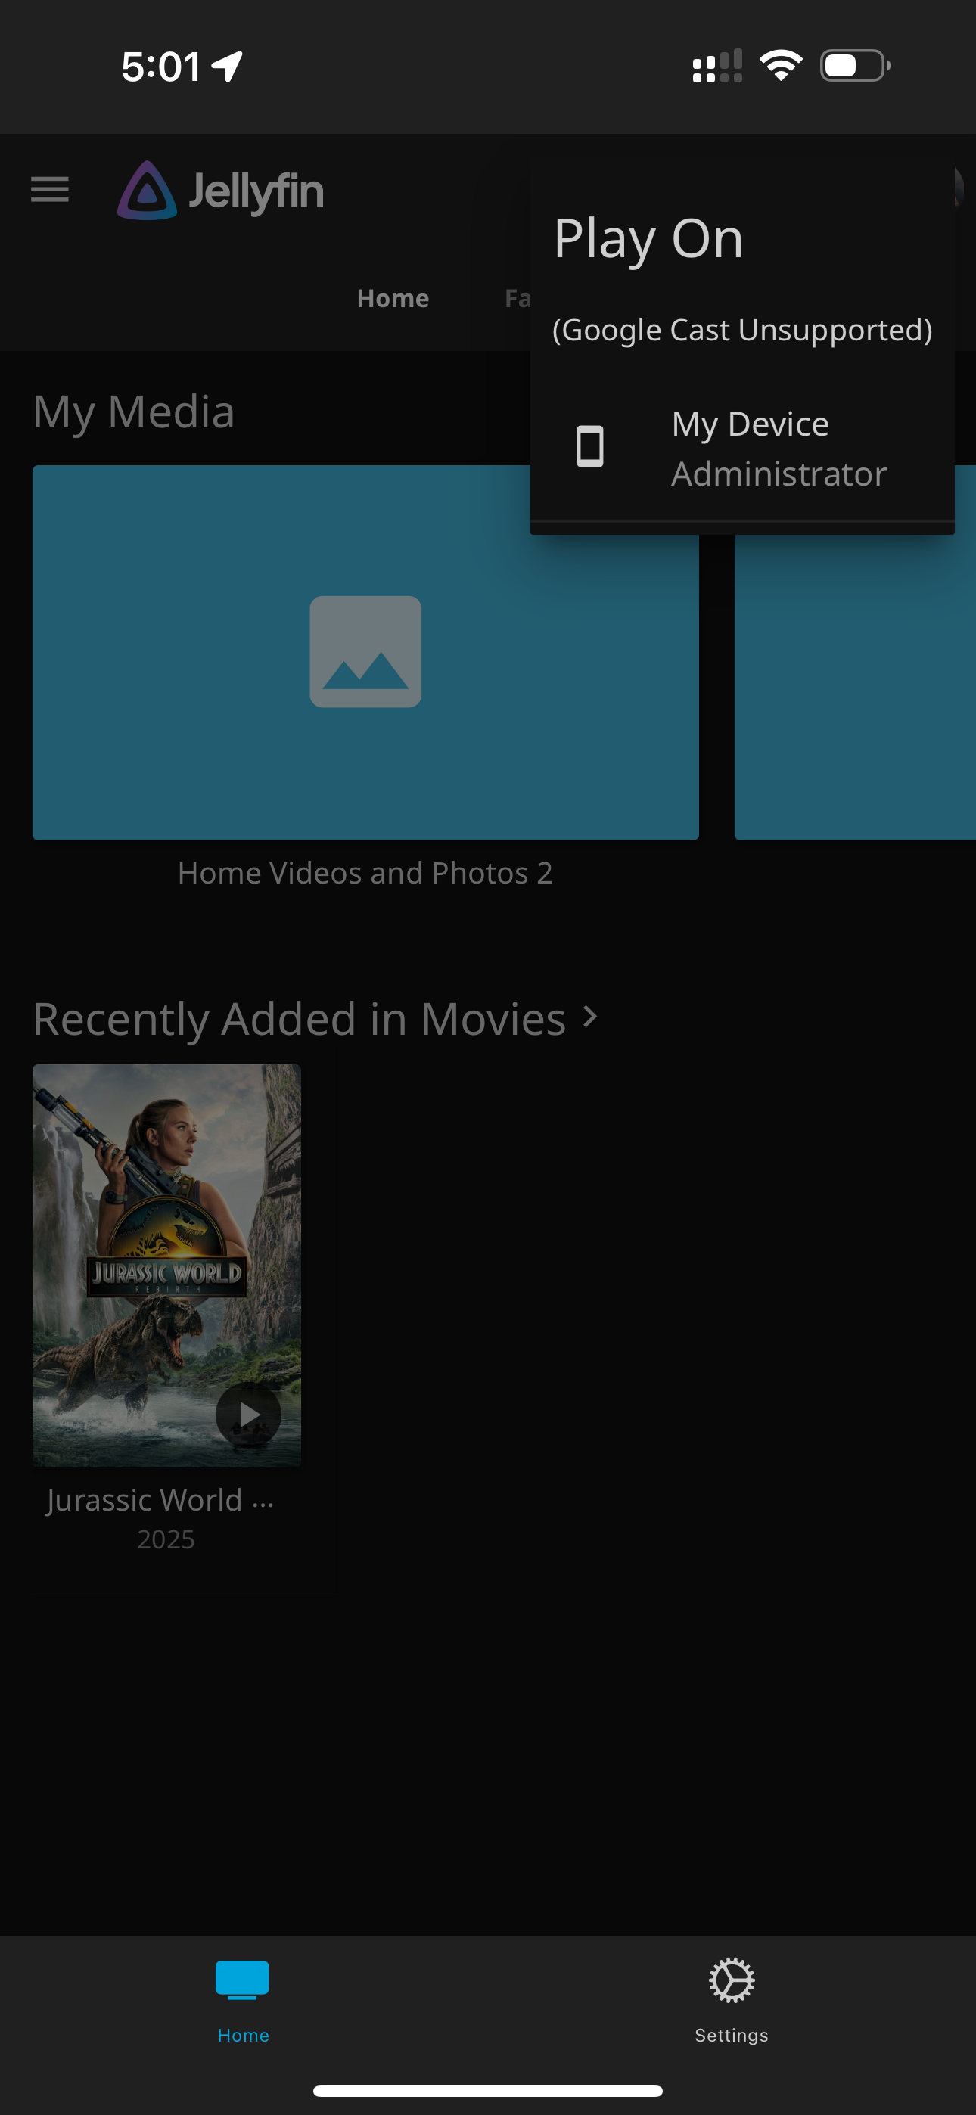
Task: Open the Recently Added in Movies section
Action: (299, 1018)
